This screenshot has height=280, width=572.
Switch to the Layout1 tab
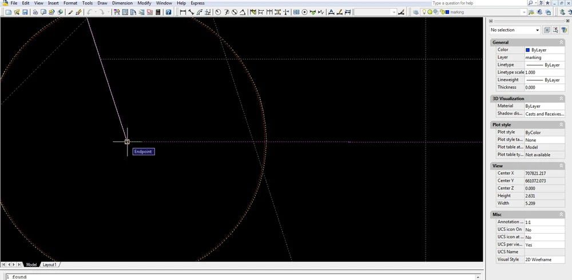(x=50, y=265)
